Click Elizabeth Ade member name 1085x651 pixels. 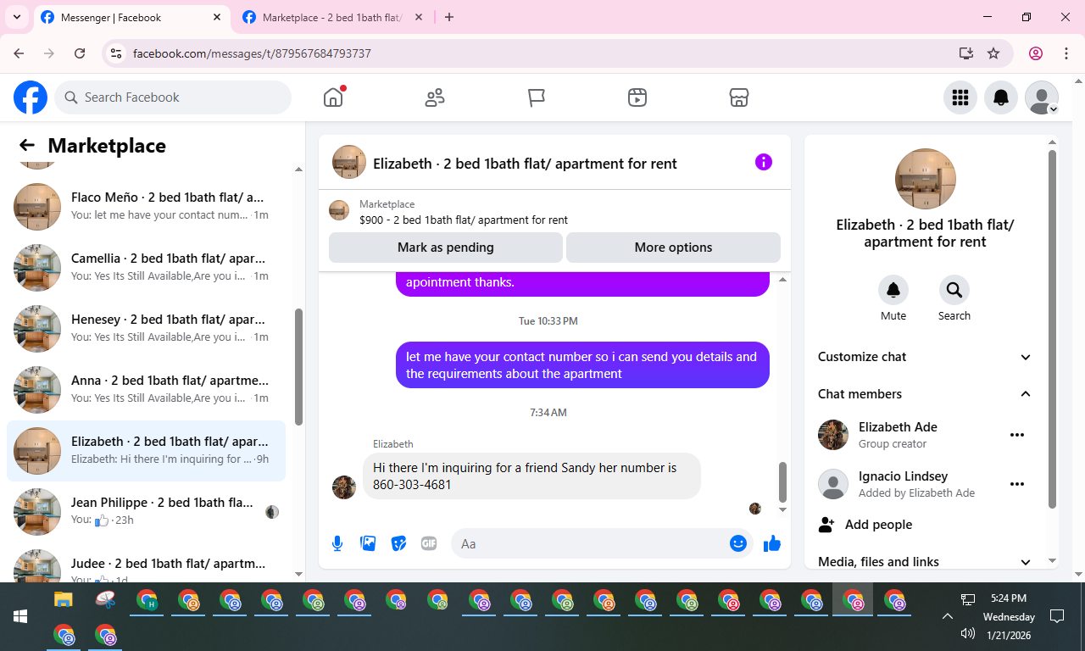click(x=898, y=426)
